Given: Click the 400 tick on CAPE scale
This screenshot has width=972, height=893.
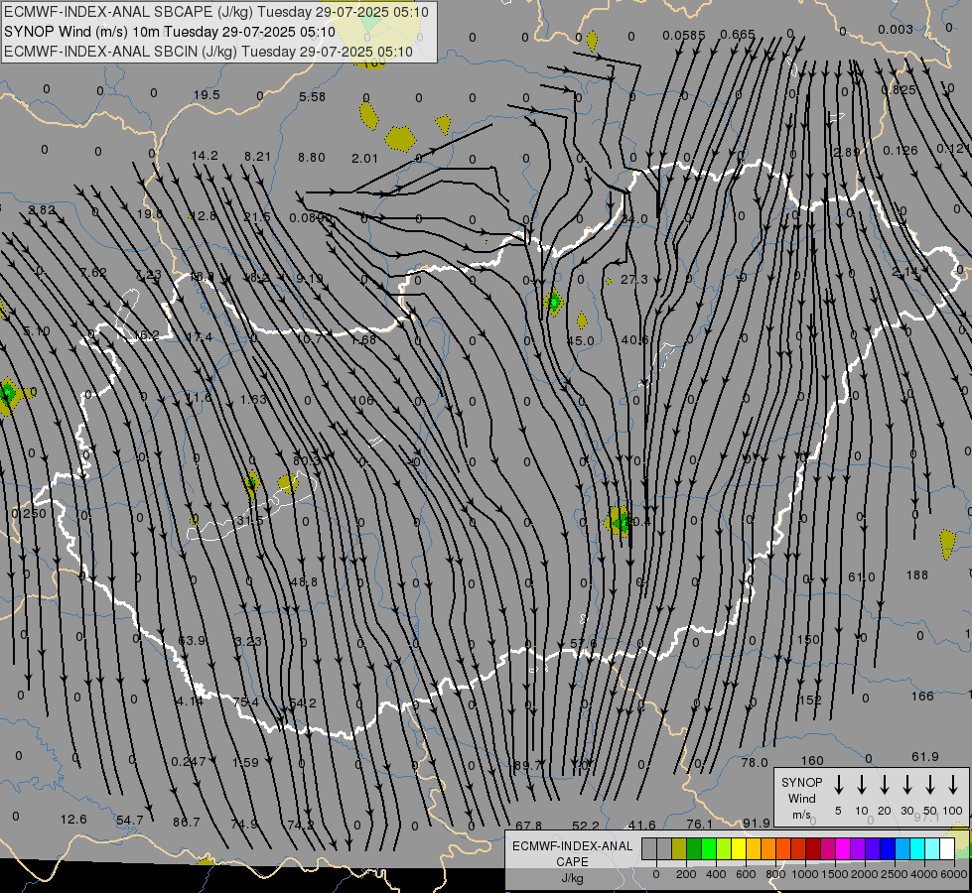Looking at the screenshot, I should 716,874.
